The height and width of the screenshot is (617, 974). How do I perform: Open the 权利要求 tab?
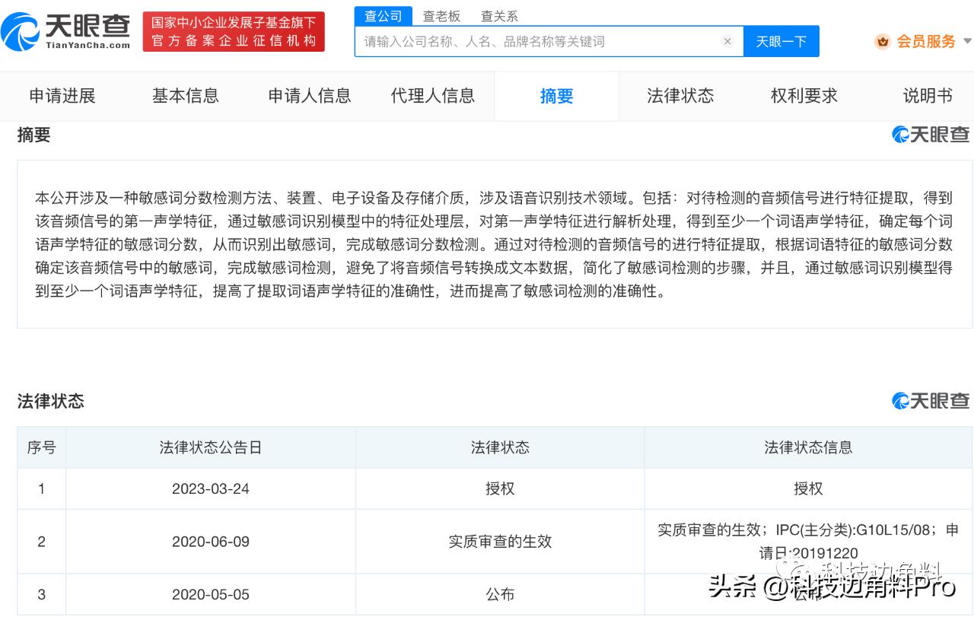point(803,96)
